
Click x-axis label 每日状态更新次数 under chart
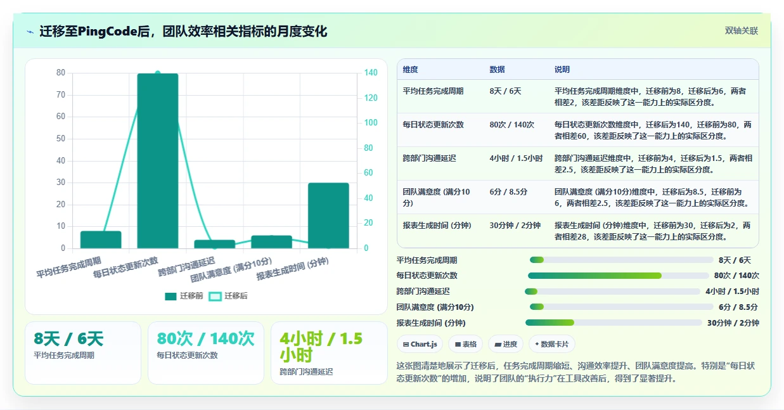(125, 267)
